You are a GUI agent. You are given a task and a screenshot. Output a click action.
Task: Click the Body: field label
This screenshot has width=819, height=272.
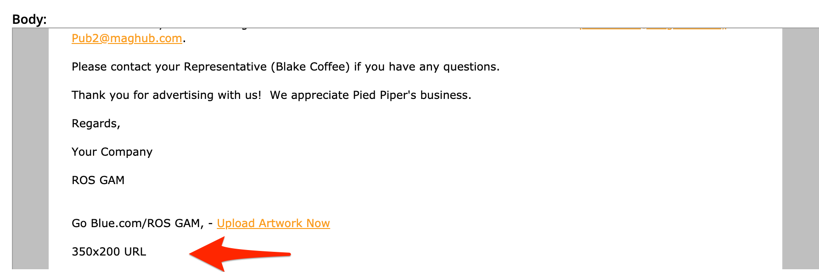coord(29,19)
